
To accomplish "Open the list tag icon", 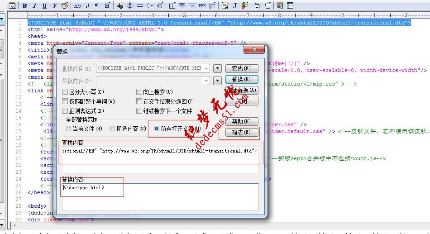I will [212, 5].
